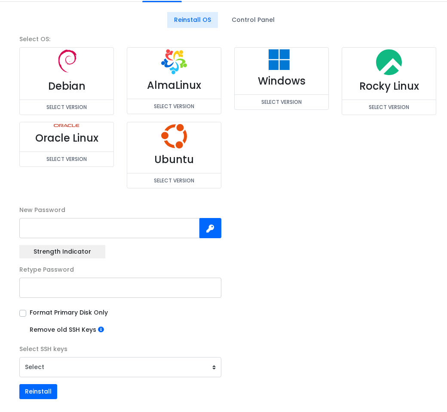Open Debian Select Version dropdown
447x412 pixels.
point(67,107)
